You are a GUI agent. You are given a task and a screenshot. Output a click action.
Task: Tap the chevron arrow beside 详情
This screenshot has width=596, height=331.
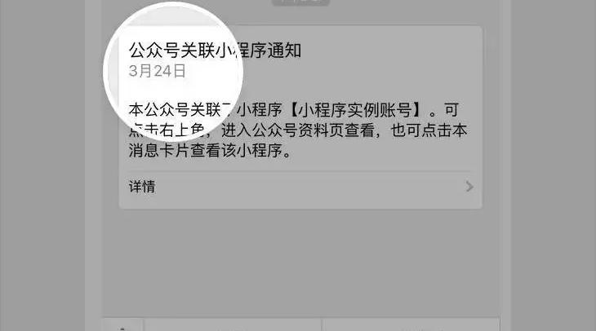click(x=469, y=187)
